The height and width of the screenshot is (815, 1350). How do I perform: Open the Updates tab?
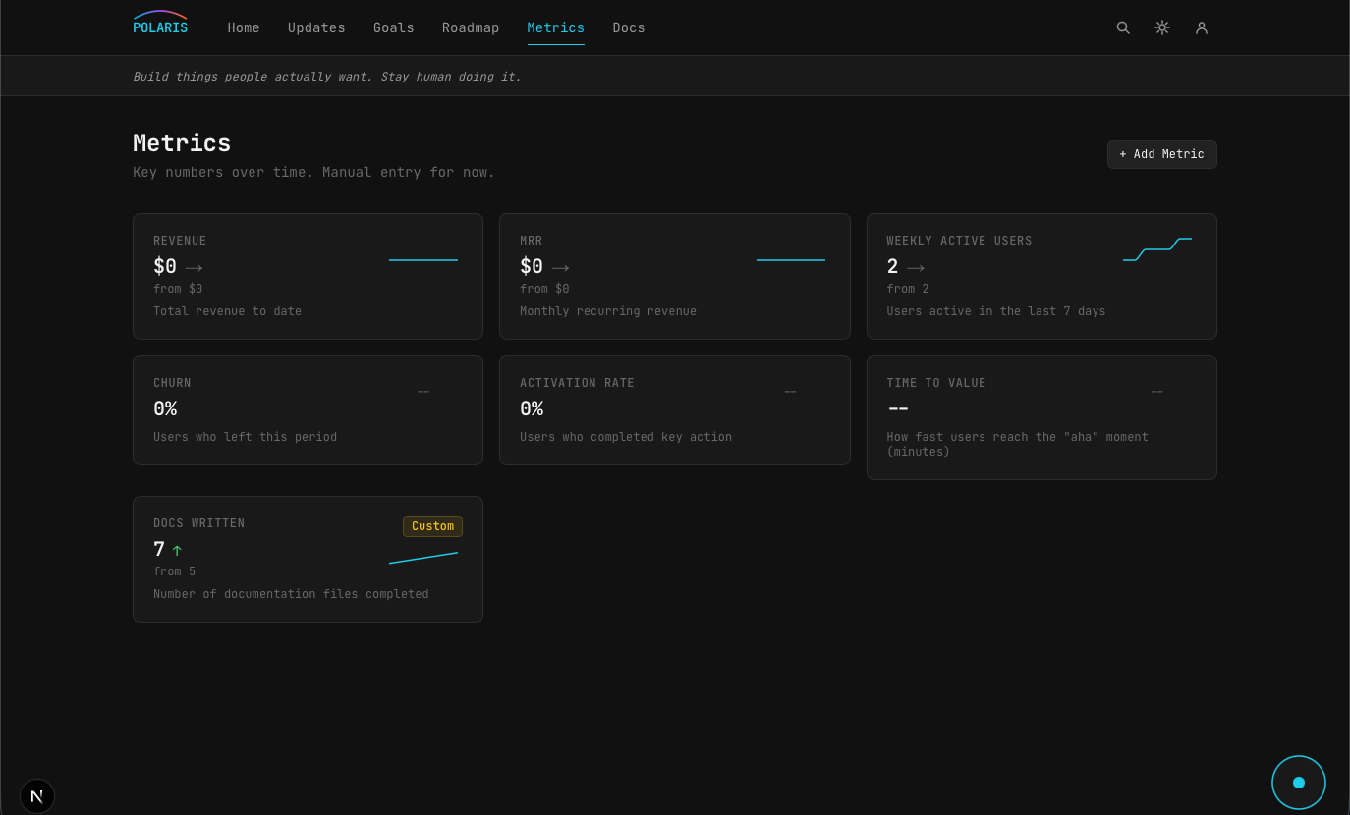(316, 27)
